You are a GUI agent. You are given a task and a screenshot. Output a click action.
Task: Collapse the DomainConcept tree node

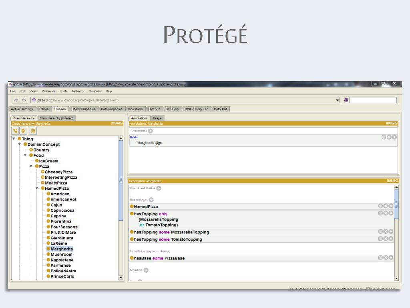(x=19, y=144)
